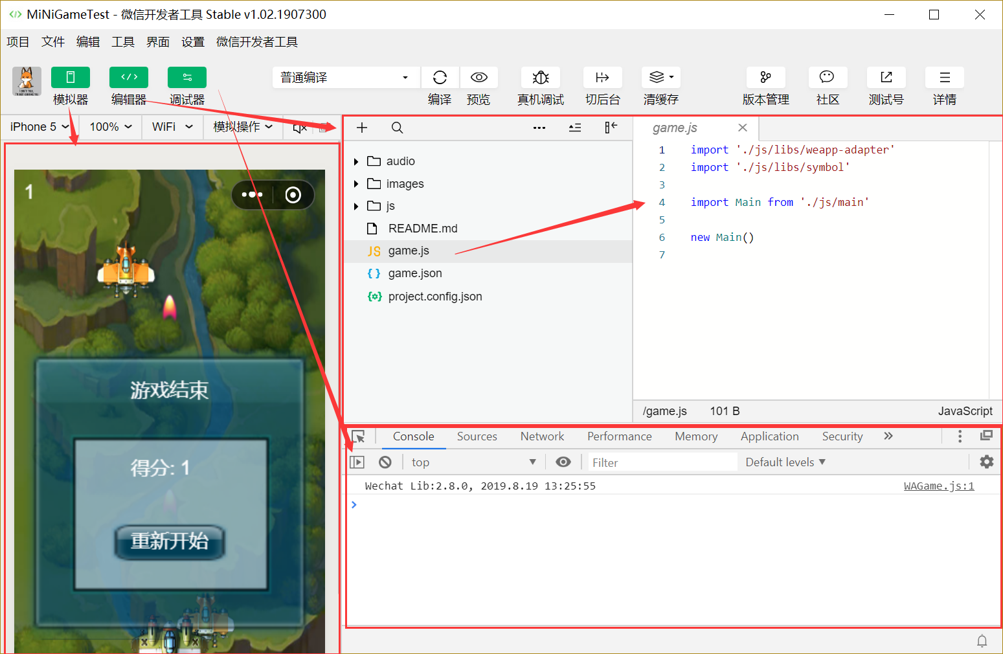The width and height of the screenshot is (1003, 654).
Task: Click the hide file tree panel icon
Action: point(611,128)
